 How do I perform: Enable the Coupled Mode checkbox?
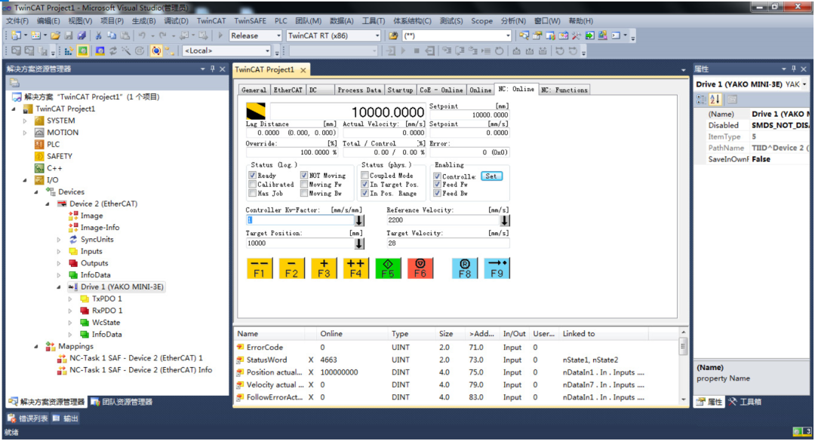click(x=365, y=176)
